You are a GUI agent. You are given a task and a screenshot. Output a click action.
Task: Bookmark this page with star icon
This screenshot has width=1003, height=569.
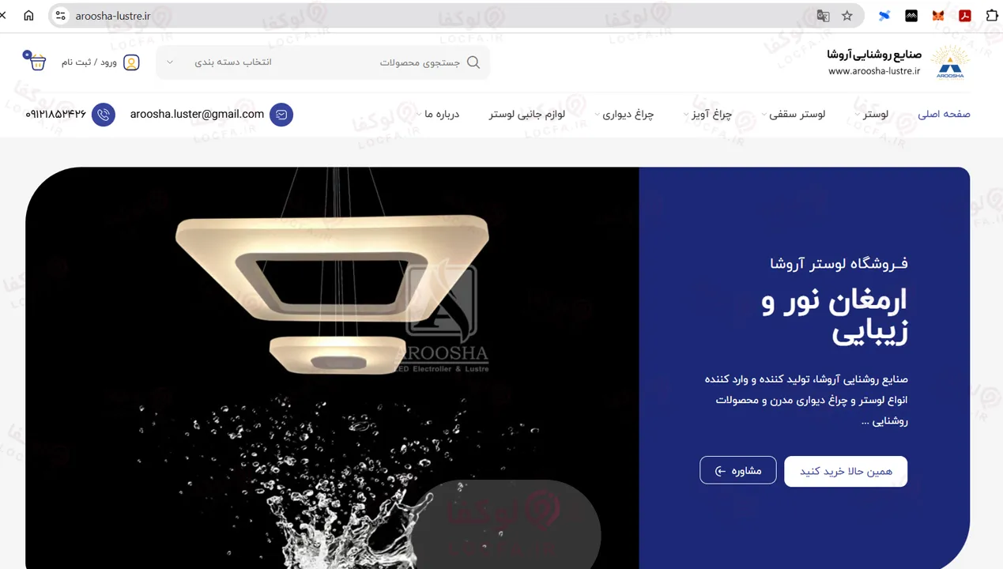[x=847, y=16]
